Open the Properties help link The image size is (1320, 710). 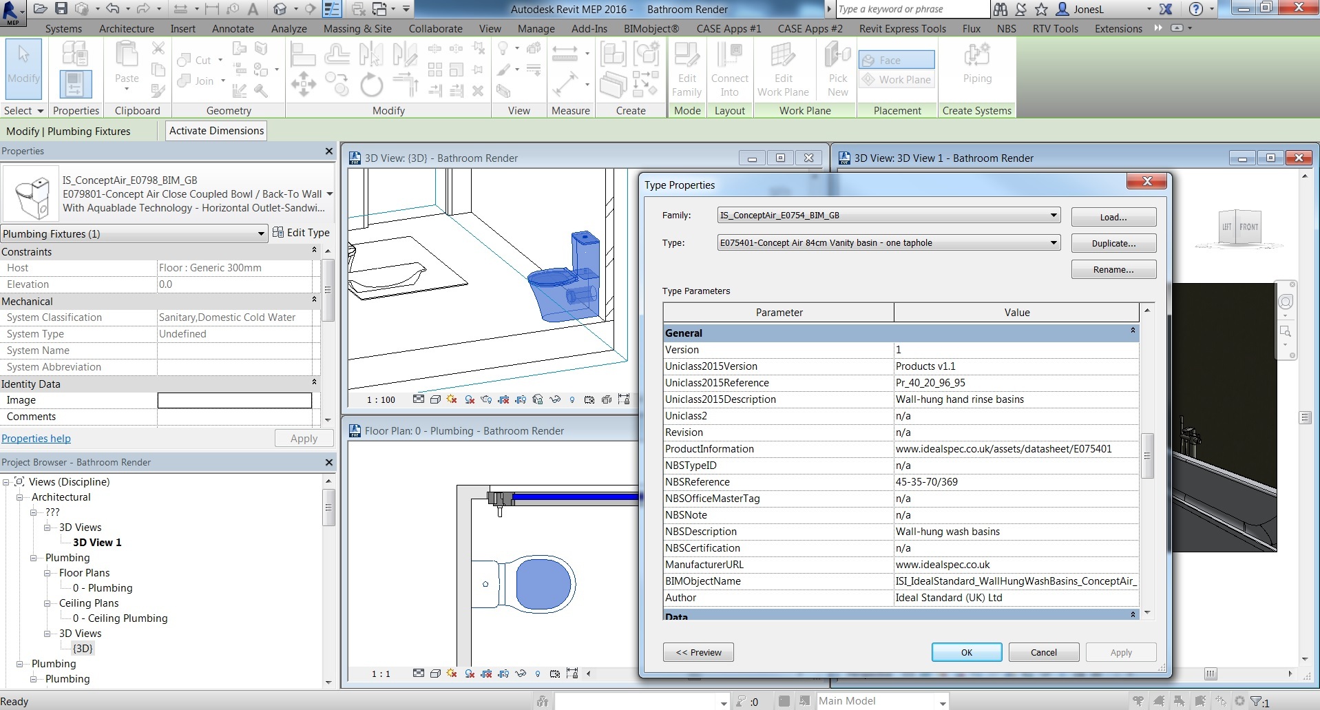click(36, 438)
